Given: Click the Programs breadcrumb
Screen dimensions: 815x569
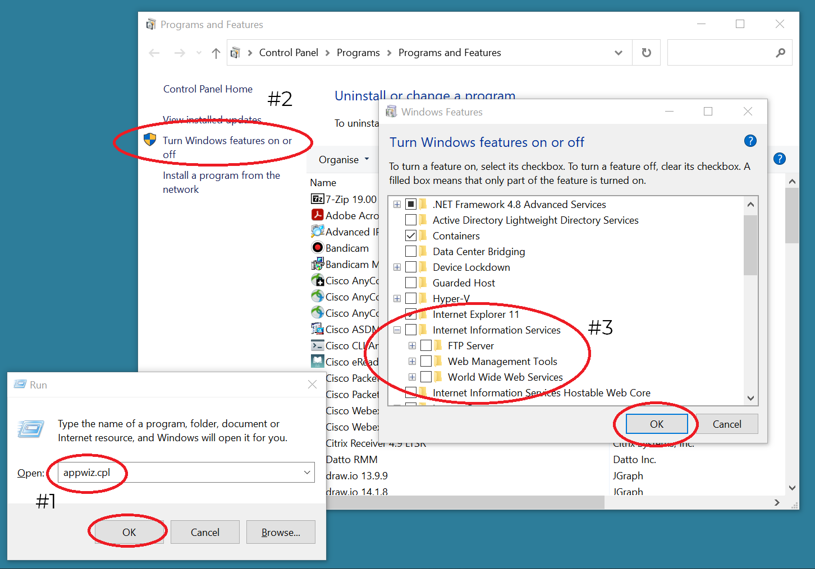Looking at the screenshot, I should [x=358, y=53].
